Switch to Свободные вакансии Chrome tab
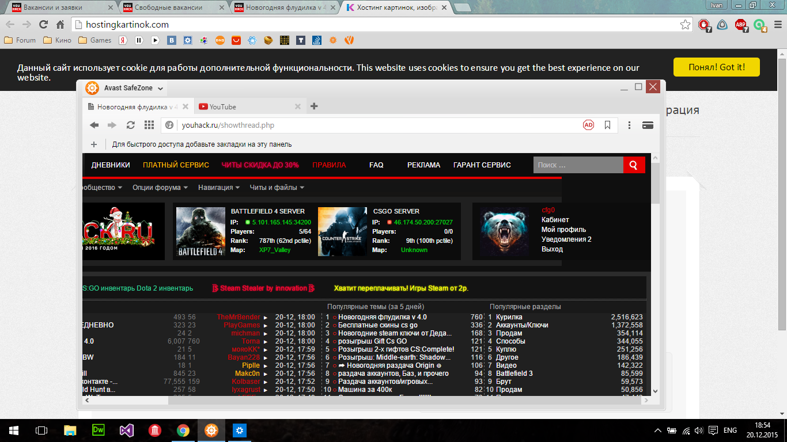This screenshot has width=787, height=442. click(173, 8)
